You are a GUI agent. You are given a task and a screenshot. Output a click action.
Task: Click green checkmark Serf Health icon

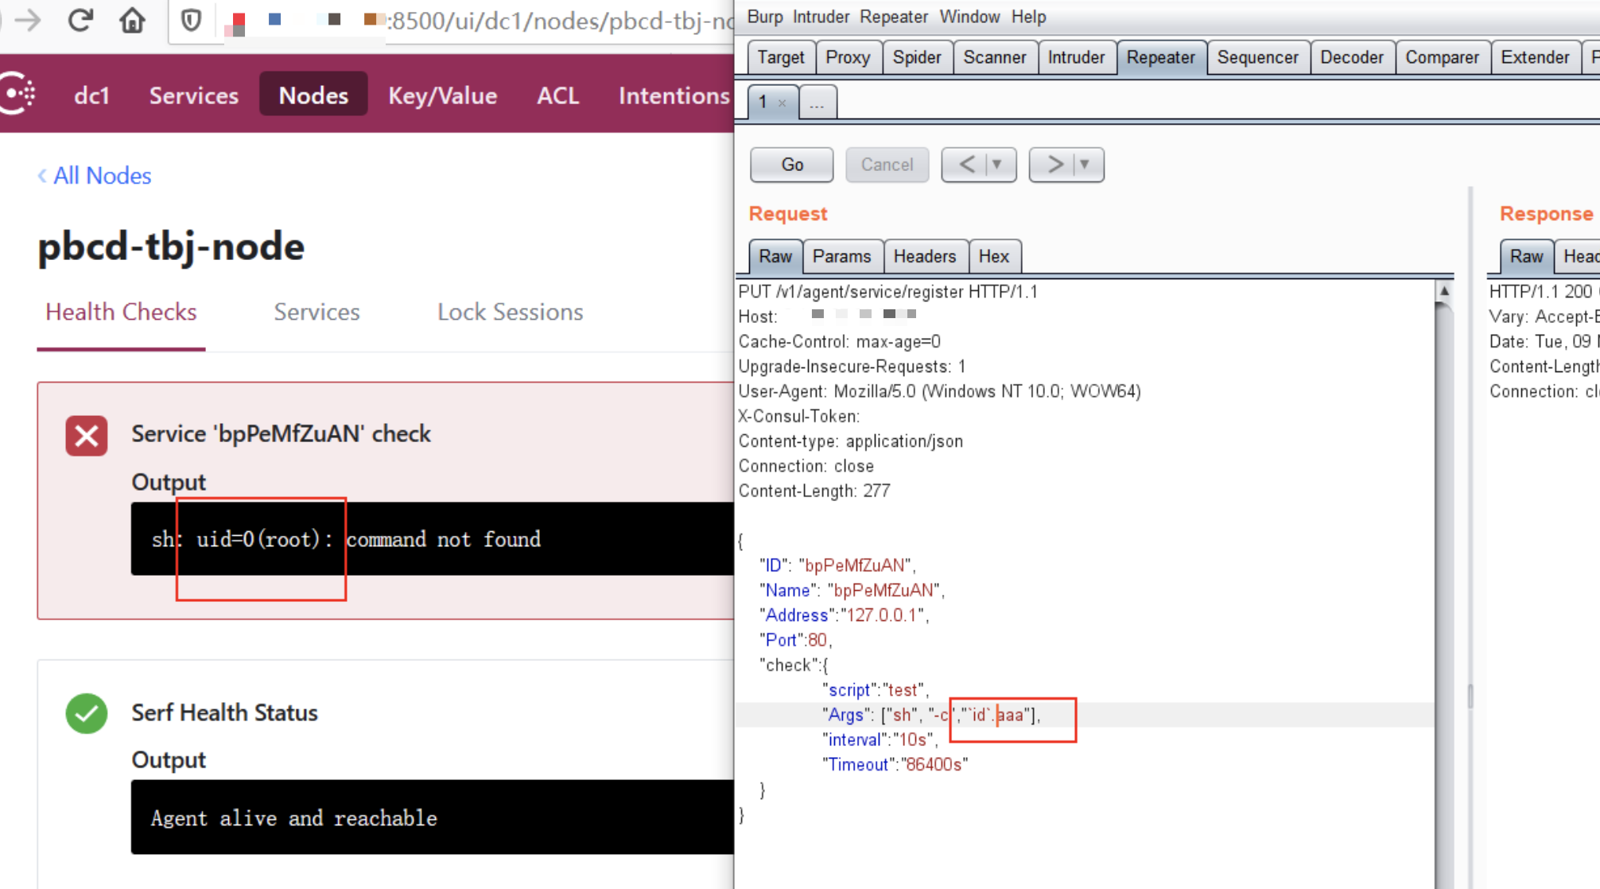tap(87, 713)
